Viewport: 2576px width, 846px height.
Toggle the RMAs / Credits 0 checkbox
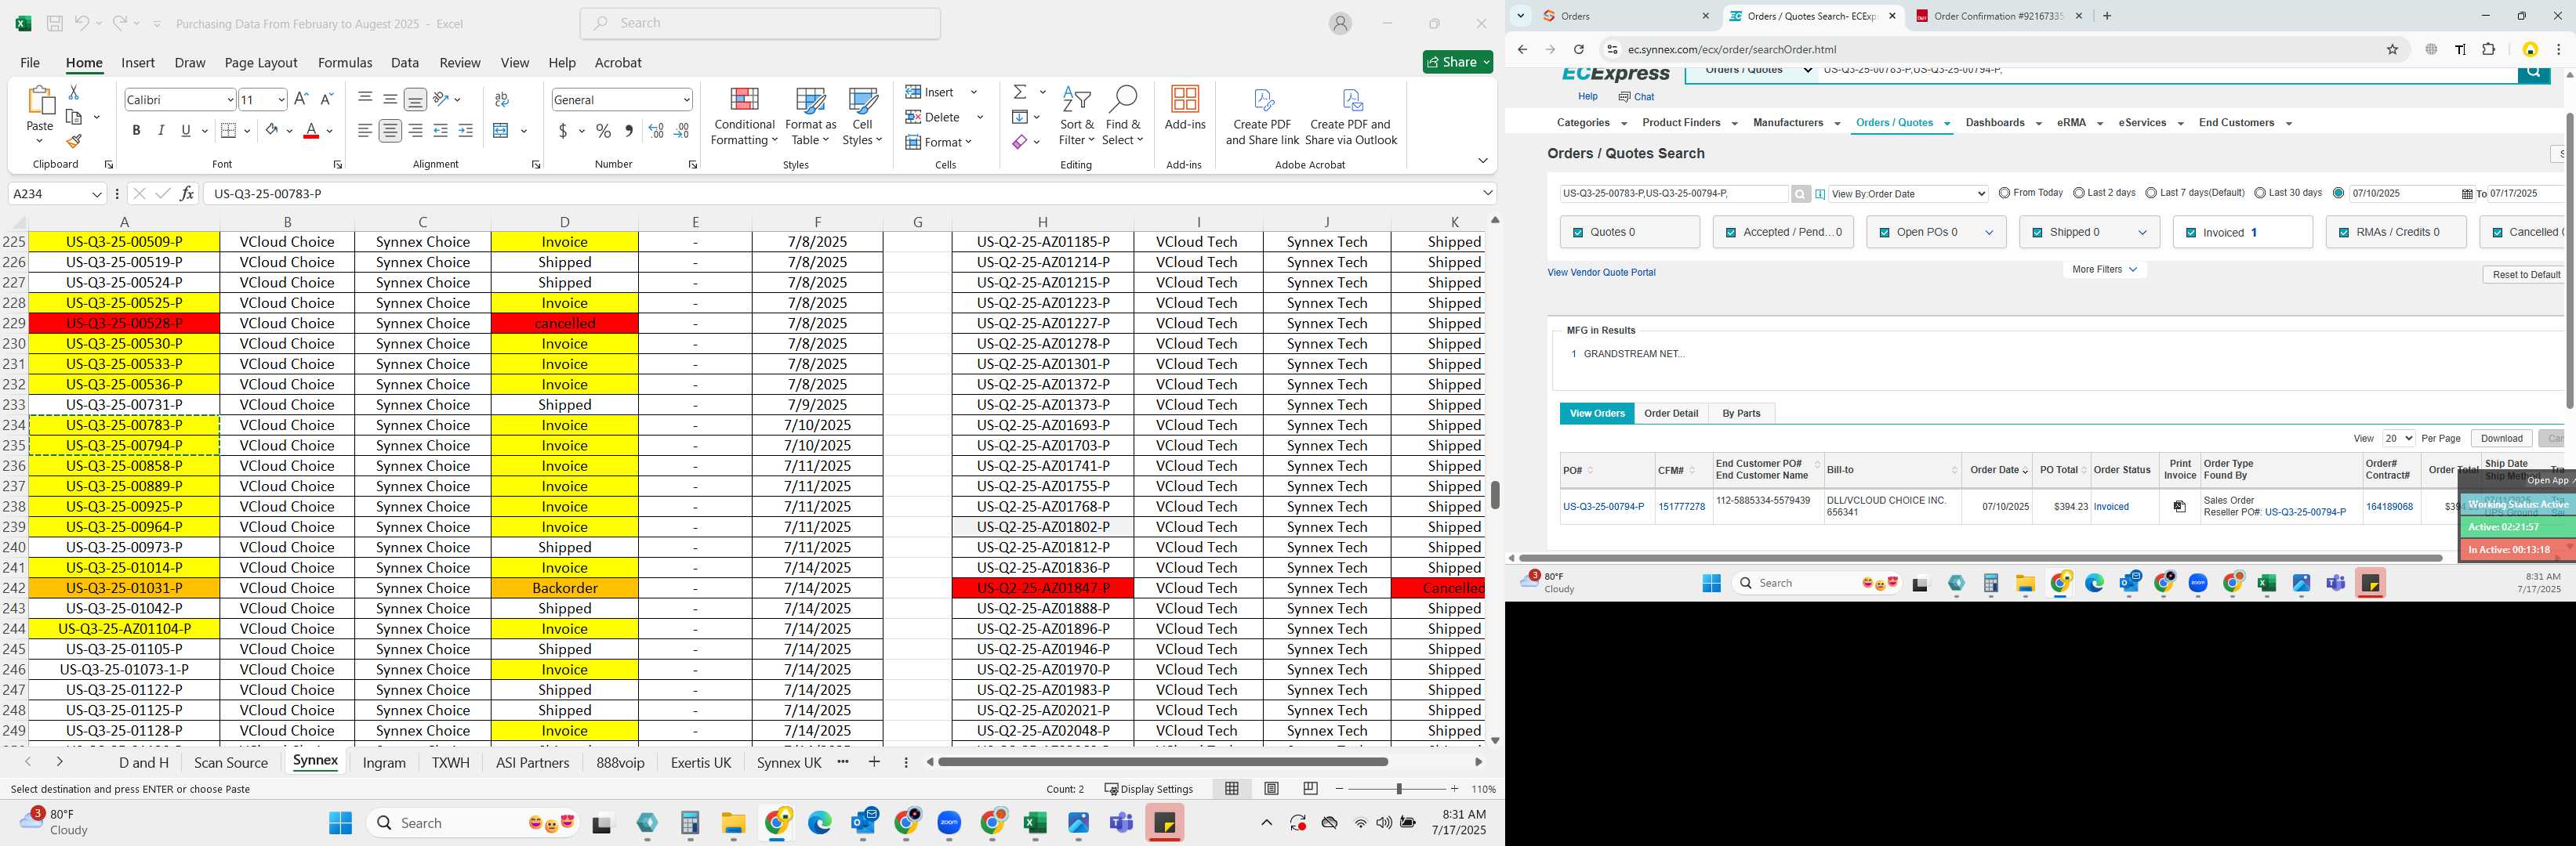[x=2344, y=233]
